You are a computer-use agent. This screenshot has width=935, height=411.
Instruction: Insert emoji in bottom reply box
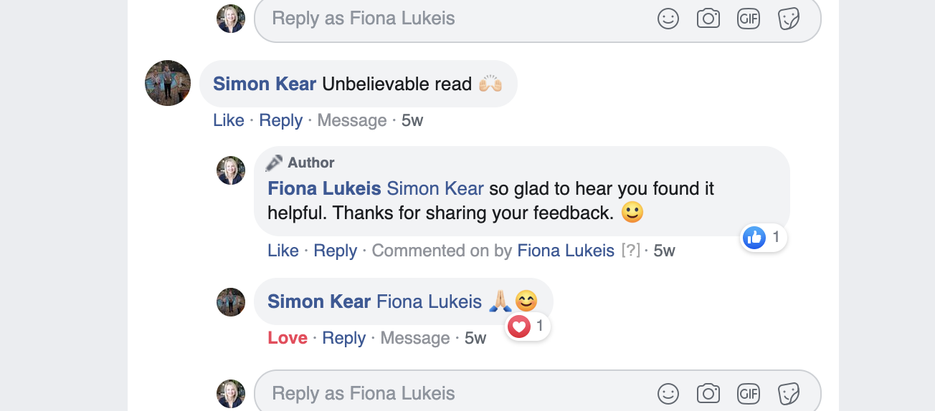(668, 393)
